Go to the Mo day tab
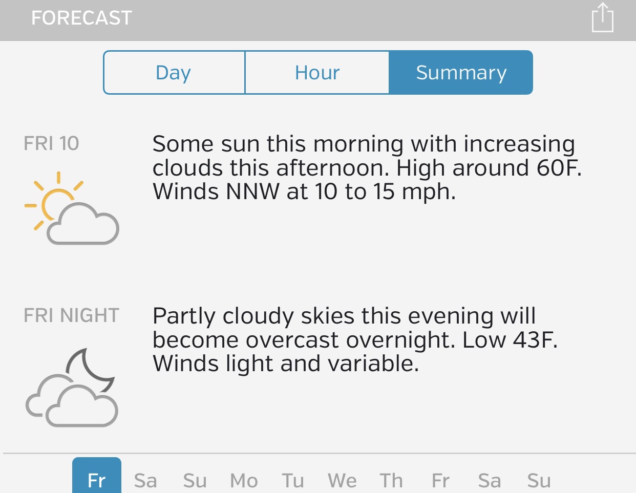 [x=244, y=481]
